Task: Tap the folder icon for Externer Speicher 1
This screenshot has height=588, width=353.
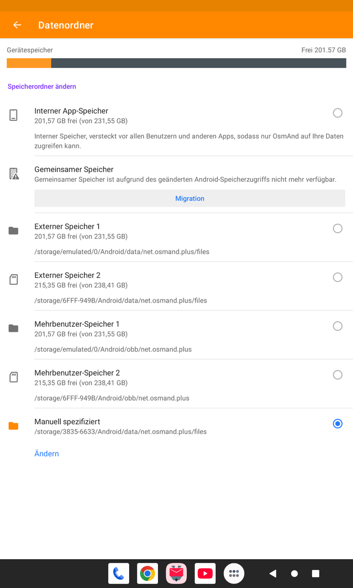Action: [x=14, y=231]
